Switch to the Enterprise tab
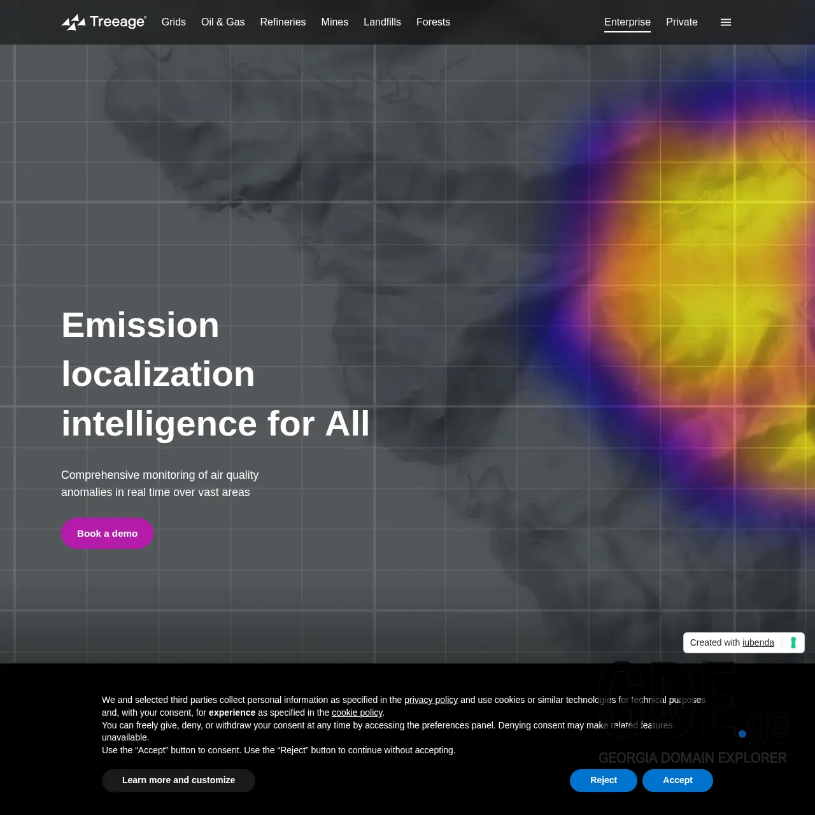 coord(627,22)
